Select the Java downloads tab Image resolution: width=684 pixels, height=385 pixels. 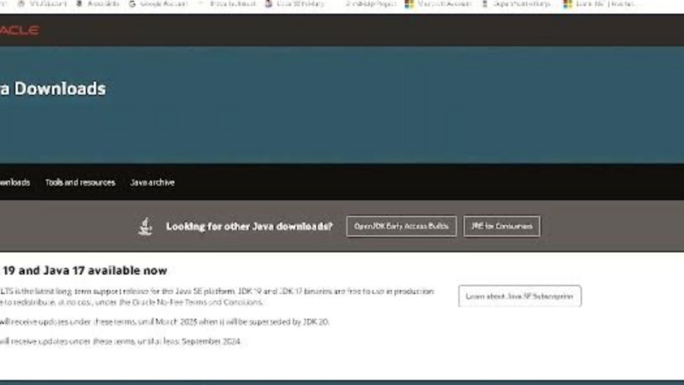(15, 182)
